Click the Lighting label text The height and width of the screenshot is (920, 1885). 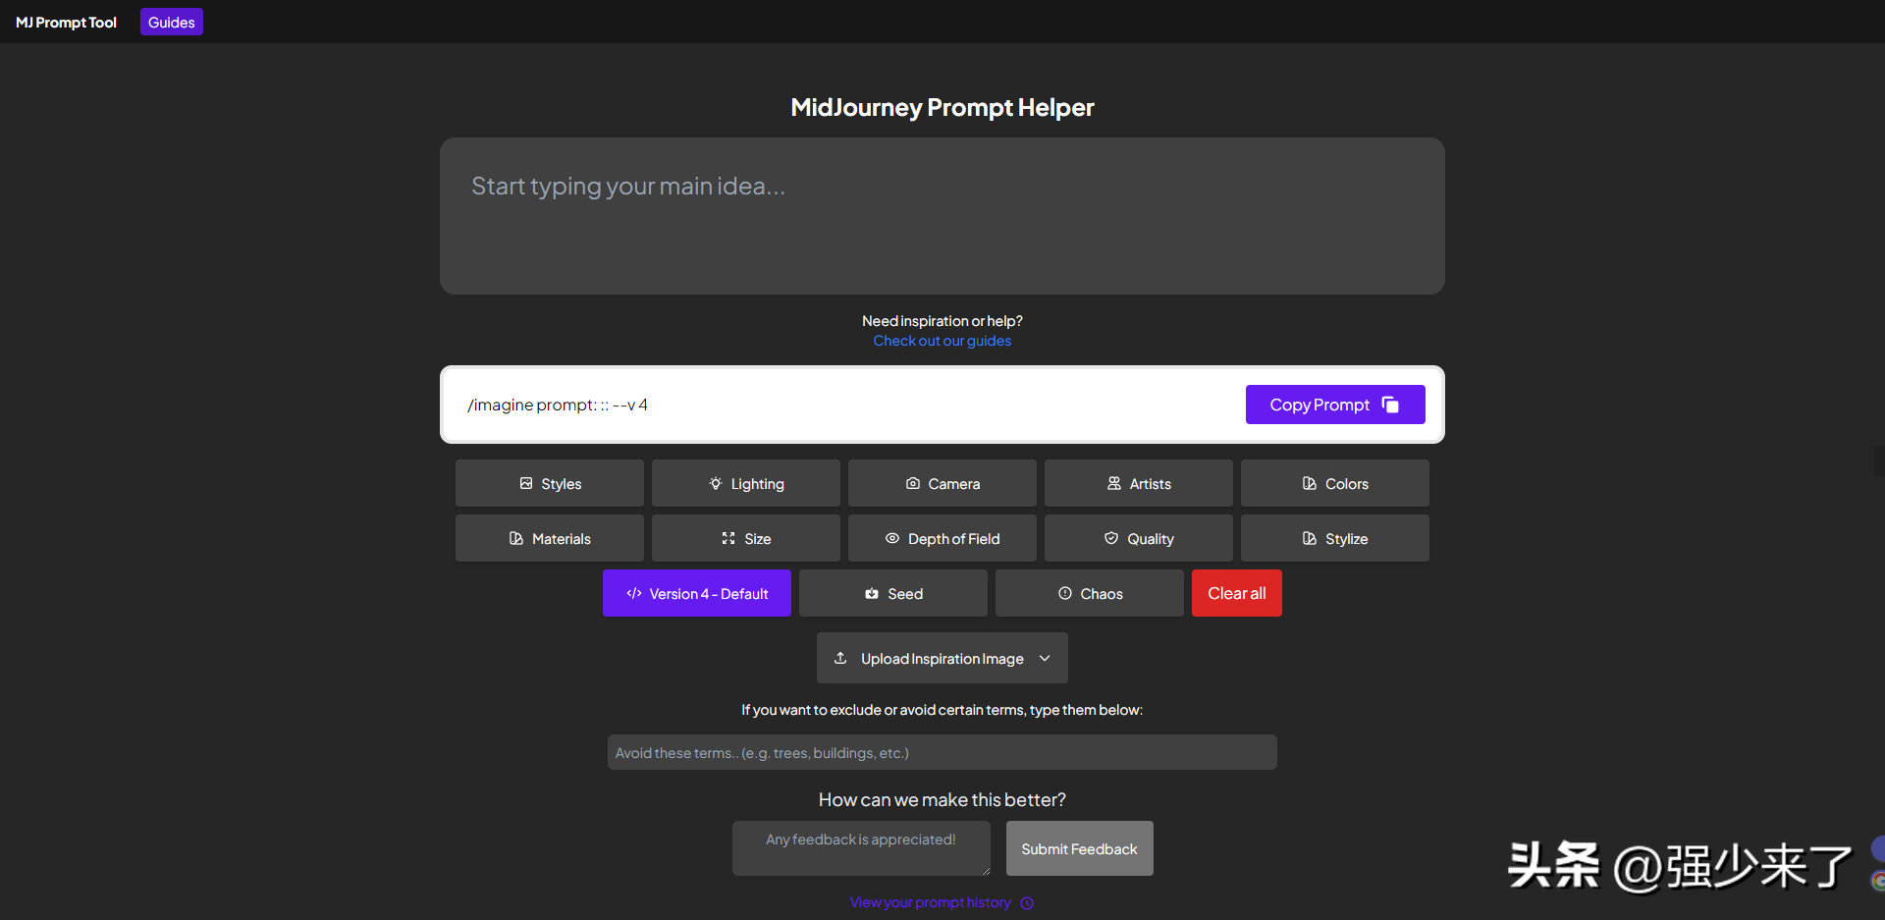pos(758,484)
